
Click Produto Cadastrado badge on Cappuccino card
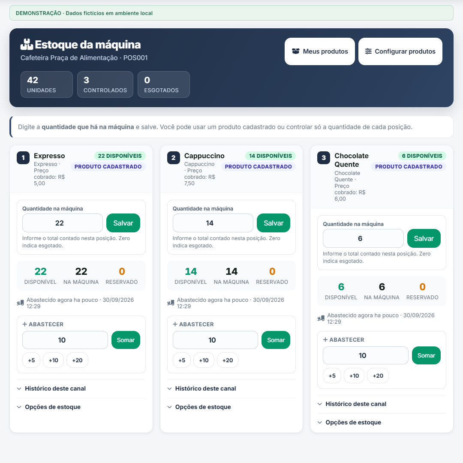259,166
